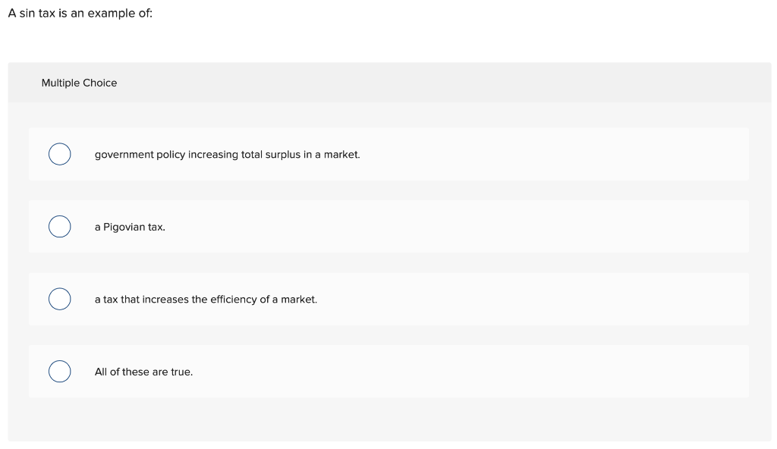The width and height of the screenshot is (777, 449).
Task: Click inside the 'Multiple Choice' section bar
Action: tap(388, 83)
